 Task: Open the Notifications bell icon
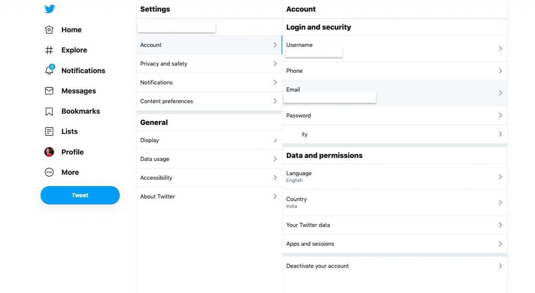point(49,70)
